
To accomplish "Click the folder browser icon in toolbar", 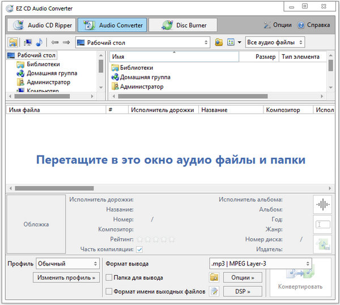I will coord(13,42).
